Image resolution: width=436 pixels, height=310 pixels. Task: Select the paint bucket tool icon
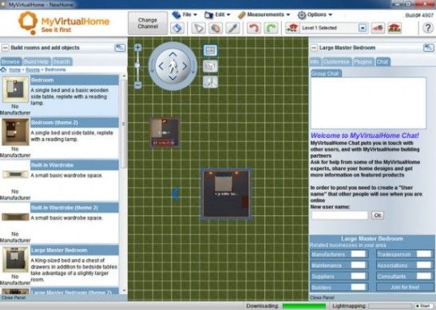pos(216,28)
